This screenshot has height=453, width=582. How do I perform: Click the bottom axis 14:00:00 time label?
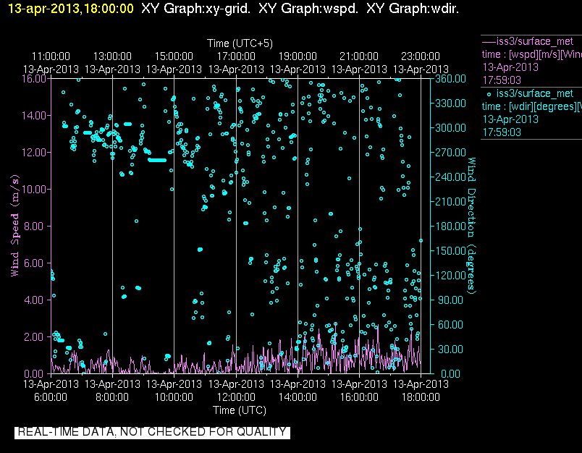(x=298, y=397)
